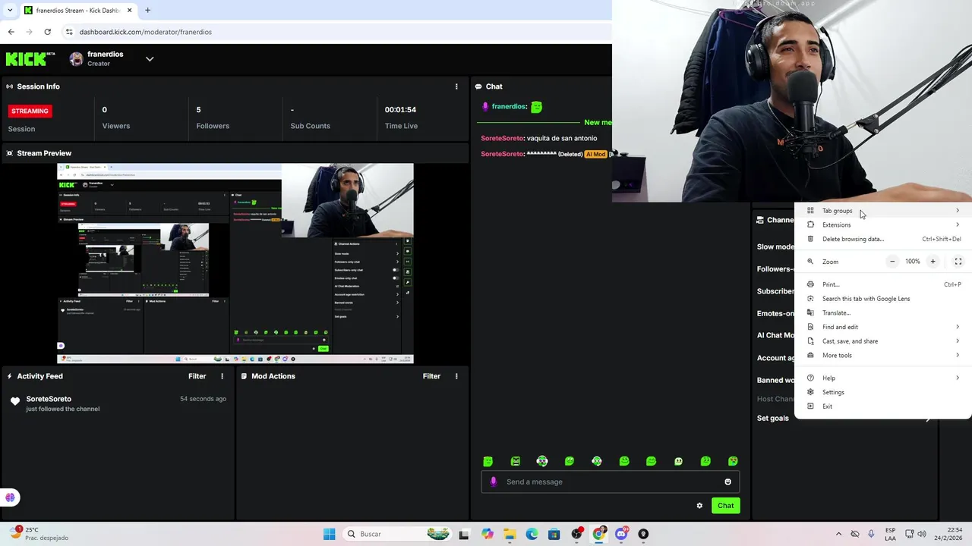
Task: Click the Send a message input field
Action: (611, 482)
